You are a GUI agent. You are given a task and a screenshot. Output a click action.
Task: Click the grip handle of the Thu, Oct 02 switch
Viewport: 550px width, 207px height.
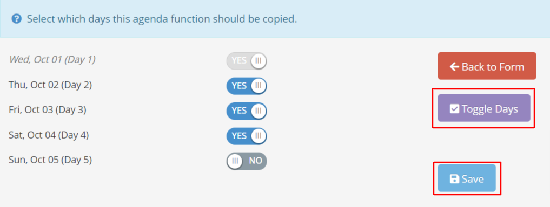pyautogui.click(x=259, y=86)
